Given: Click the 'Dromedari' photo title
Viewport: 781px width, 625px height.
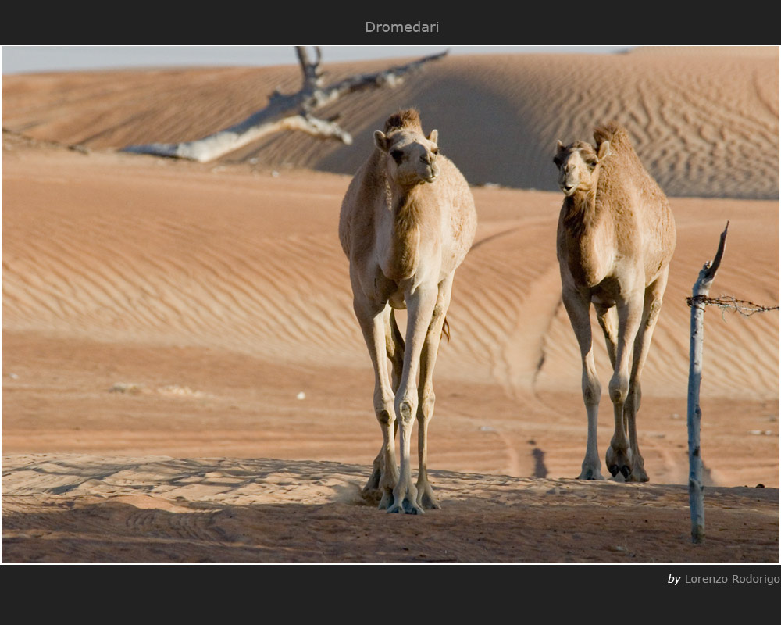Looking at the screenshot, I should [401, 27].
